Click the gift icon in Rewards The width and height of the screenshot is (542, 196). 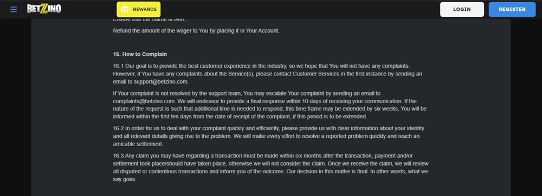tap(125, 9)
